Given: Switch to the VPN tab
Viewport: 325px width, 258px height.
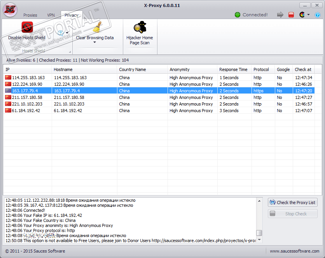Looking at the screenshot, I should [51, 15].
